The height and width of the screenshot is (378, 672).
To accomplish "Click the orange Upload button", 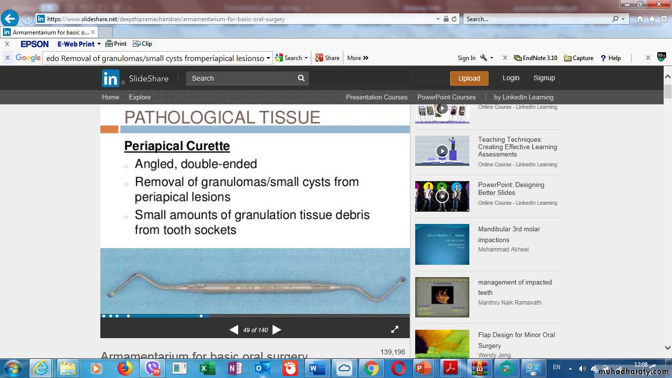I will click(469, 78).
